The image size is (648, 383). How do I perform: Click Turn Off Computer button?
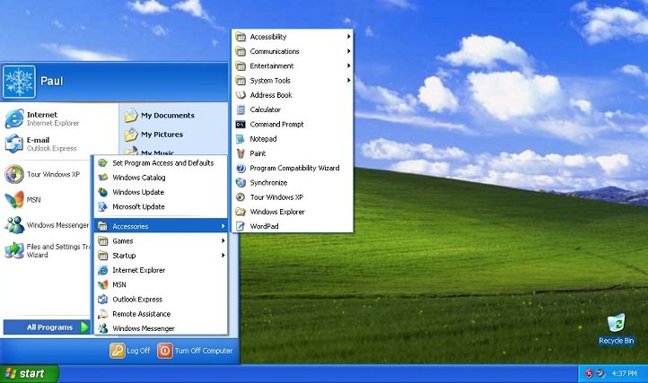click(x=195, y=351)
